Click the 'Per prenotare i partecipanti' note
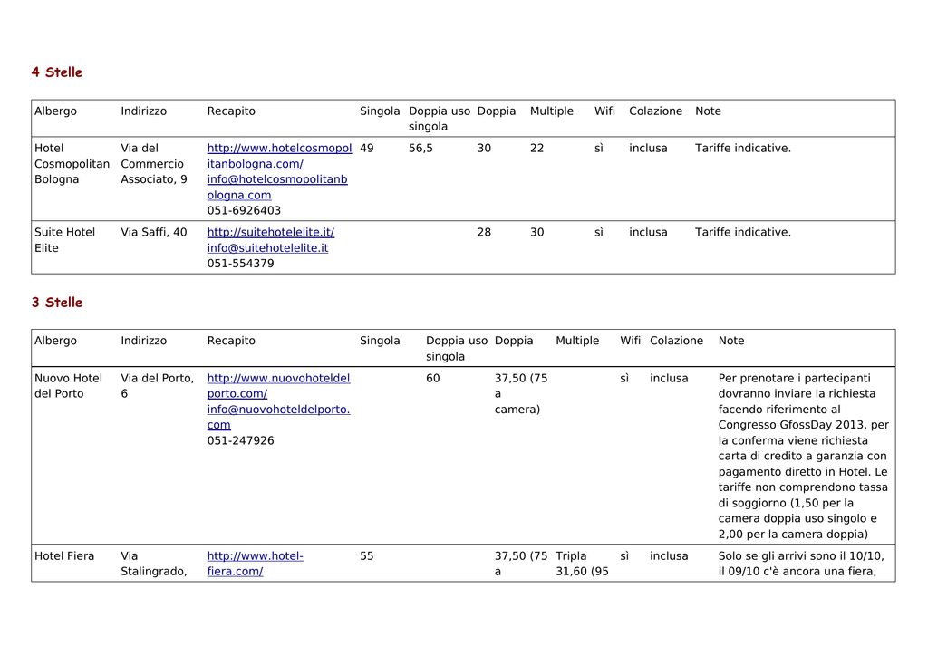This screenshot has width=928, height=656. tap(804, 456)
